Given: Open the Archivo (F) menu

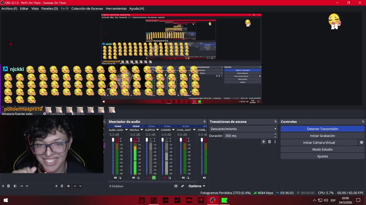Looking at the screenshot, I should point(9,9).
